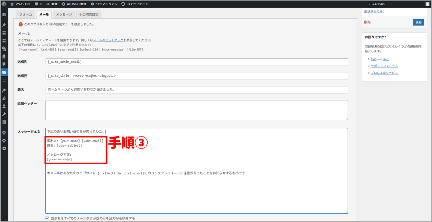The image size is (432, 222).
Task: Open Tools wrench icon in sidebar
Action: pos(4,114)
